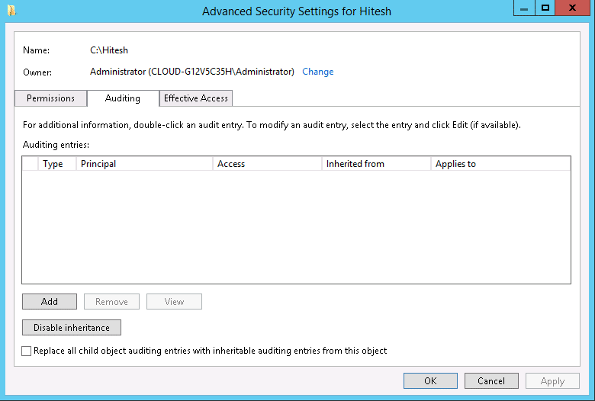This screenshot has height=401, width=595.
Task: Minimize the Advanced Security Settings window
Action: click(524, 8)
